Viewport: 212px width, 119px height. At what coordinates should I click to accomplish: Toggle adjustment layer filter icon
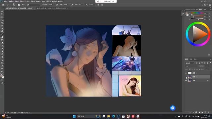pyautogui.click(x=199, y=63)
